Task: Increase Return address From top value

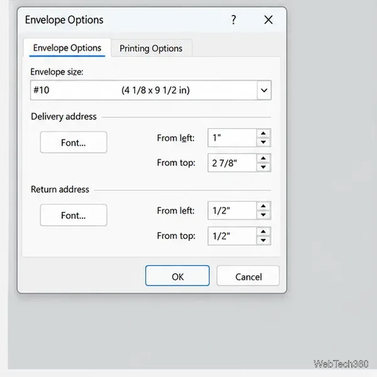Action: coord(263,232)
